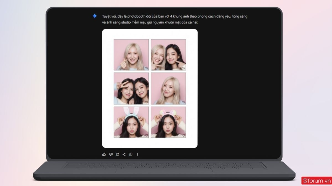Click the thumbs up icon below the response
This screenshot has width=332, height=186.
click(104, 154)
